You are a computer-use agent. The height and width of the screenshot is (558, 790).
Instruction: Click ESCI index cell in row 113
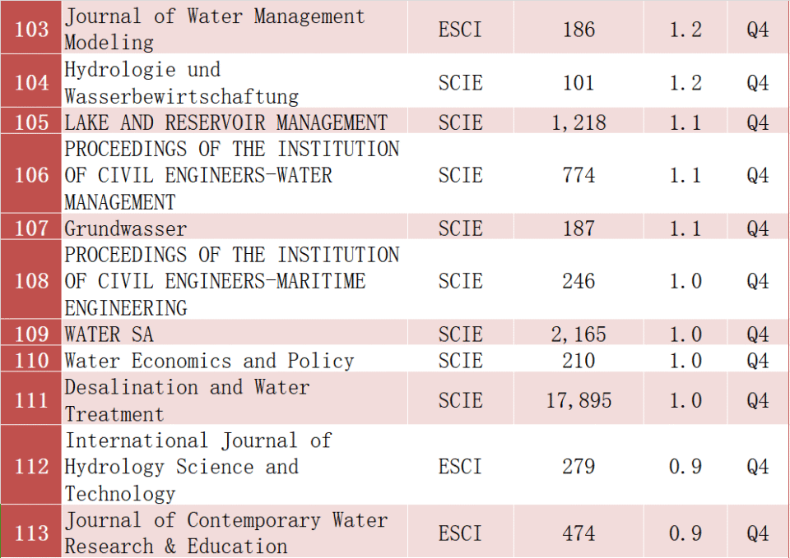tap(460, 533)
